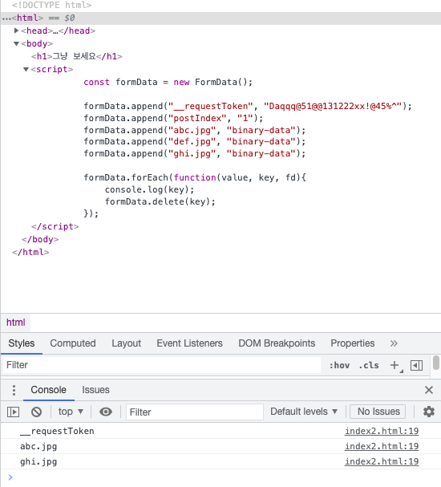Show more Styles pane tabs chevron
The image size is (441, 487).
click(394, 343)
